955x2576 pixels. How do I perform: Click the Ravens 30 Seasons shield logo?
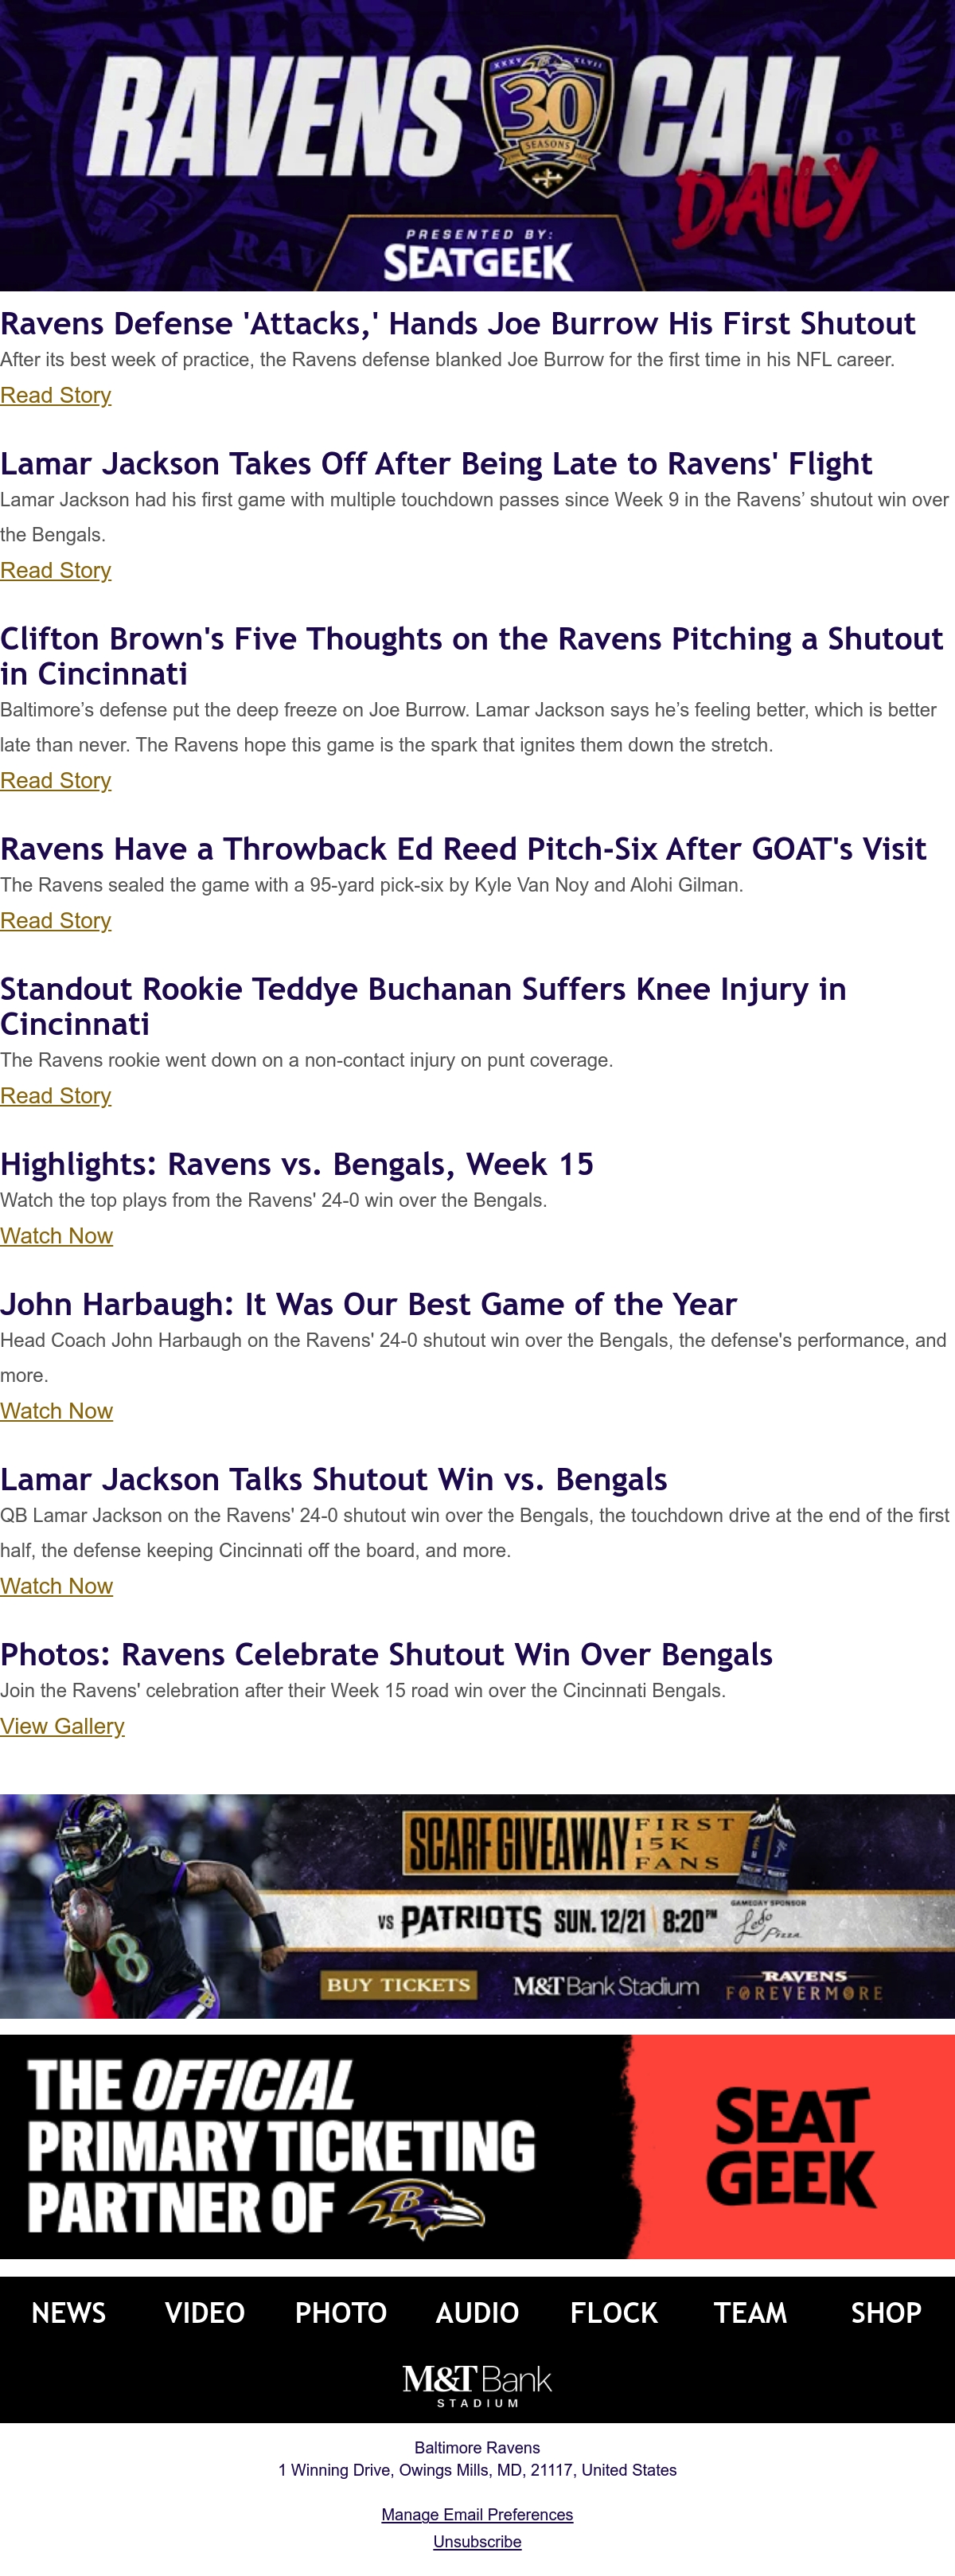click(546, 121)
